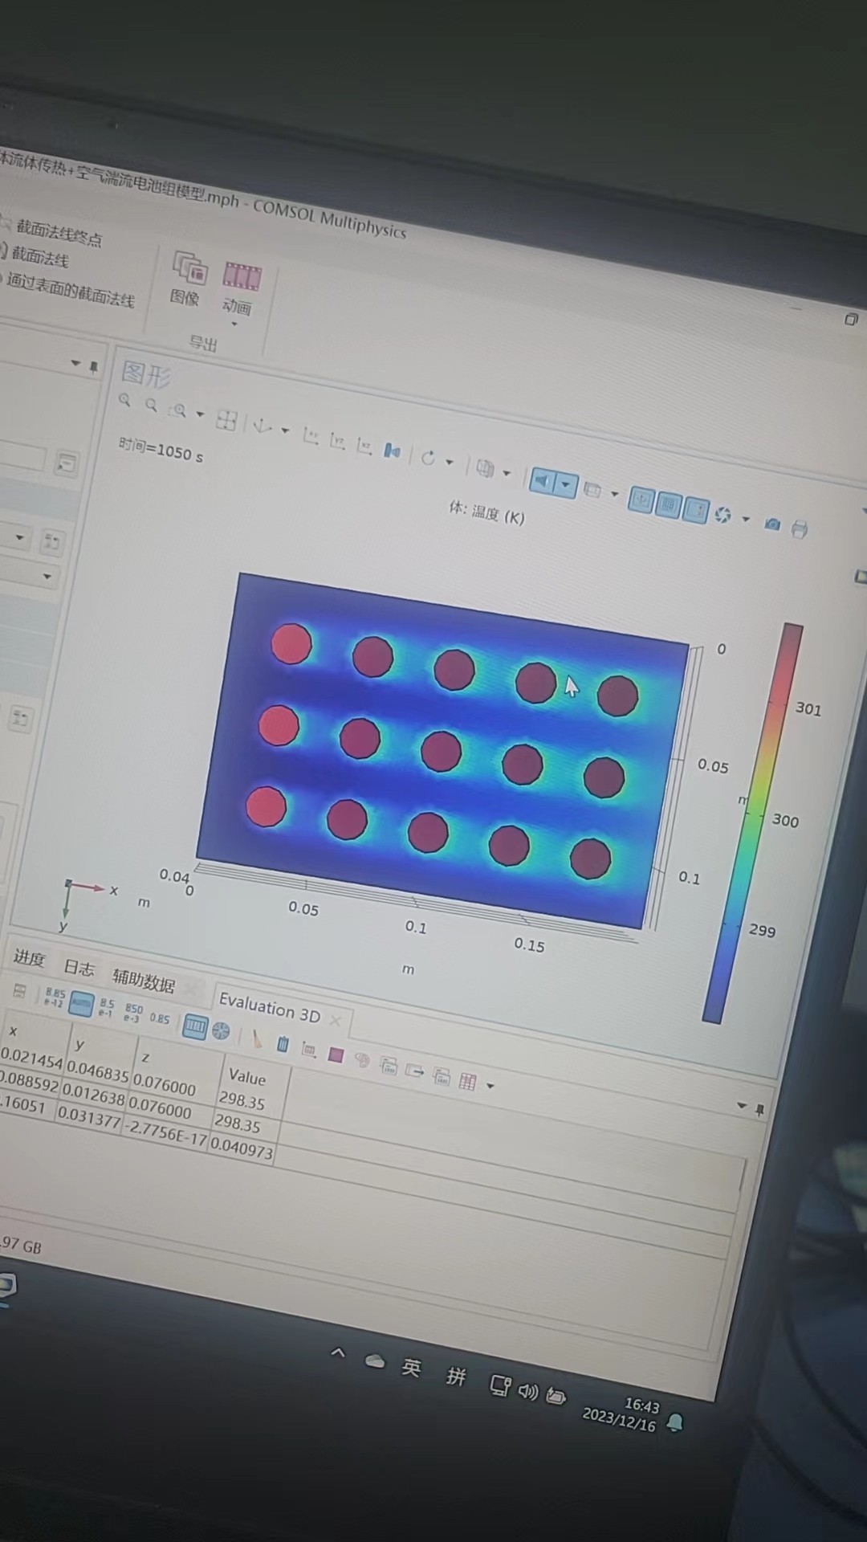Viewport: 867px width, 1542px height.
Task: Open the zoom box dropdown arrow
Action: click(200, 415)
